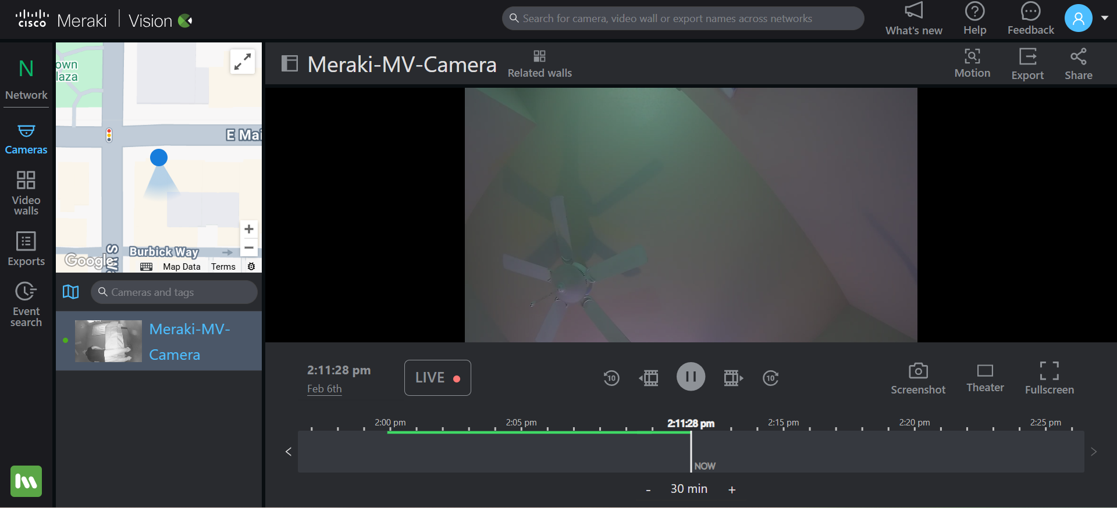Zoom in on the map

click(x=249, y=229)
